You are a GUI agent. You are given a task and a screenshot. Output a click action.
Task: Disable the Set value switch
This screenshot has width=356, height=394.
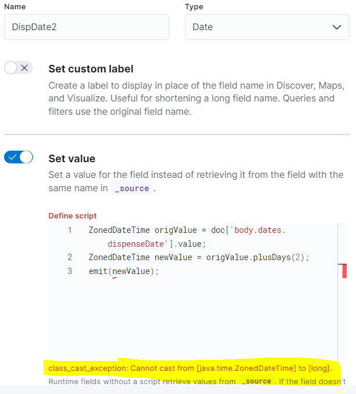19,158
